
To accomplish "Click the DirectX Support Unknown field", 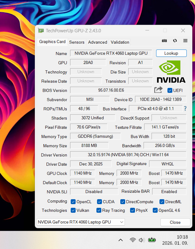I will (169, 118).
